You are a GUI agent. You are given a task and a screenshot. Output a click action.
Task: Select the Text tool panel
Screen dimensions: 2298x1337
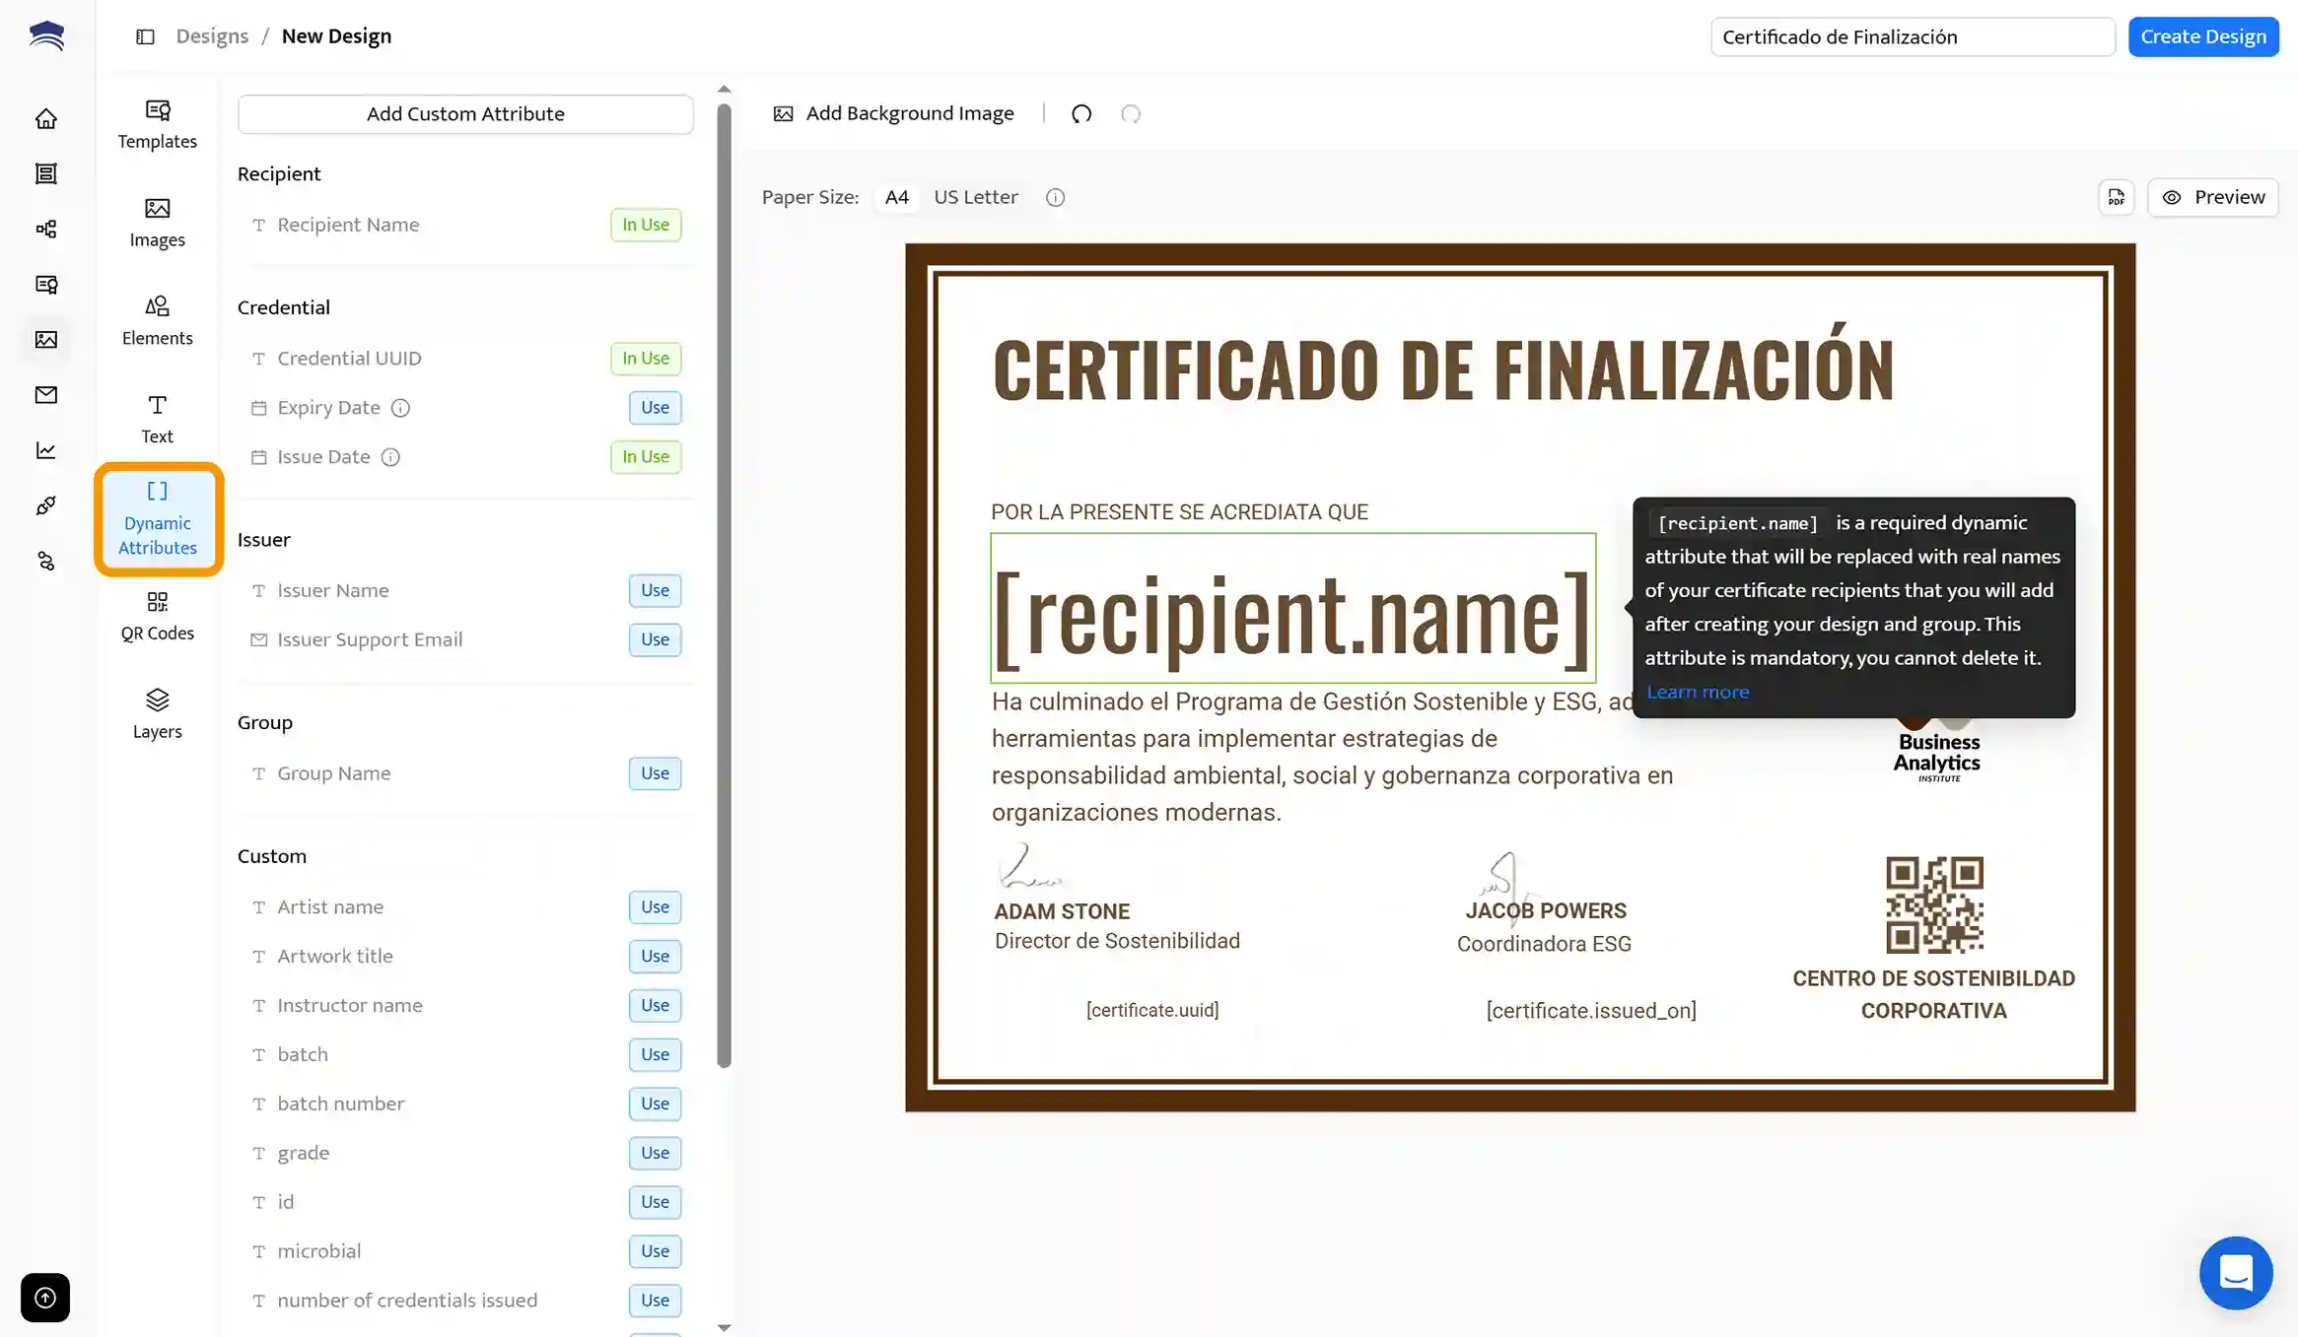tap(157, 420)
